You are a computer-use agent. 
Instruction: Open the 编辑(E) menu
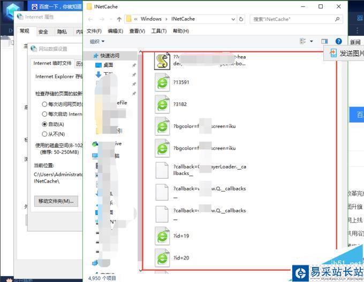(116, 31)
